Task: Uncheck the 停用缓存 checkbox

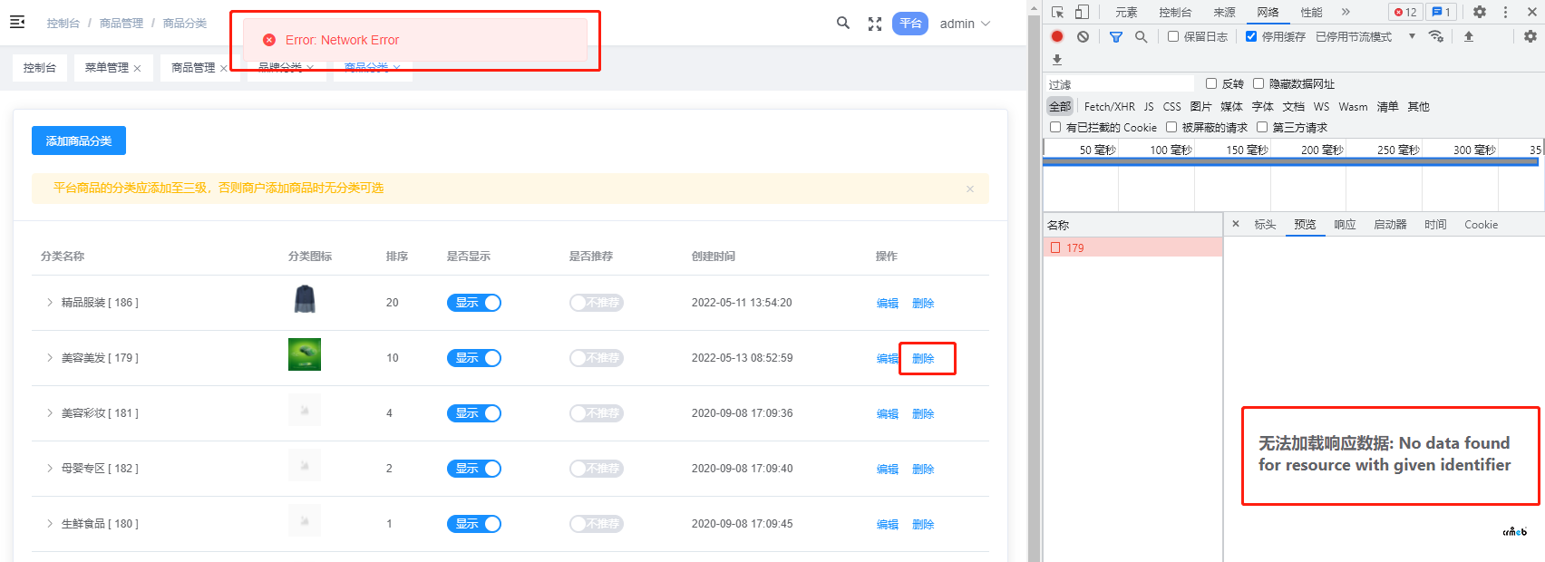Action: point(1251,36)
